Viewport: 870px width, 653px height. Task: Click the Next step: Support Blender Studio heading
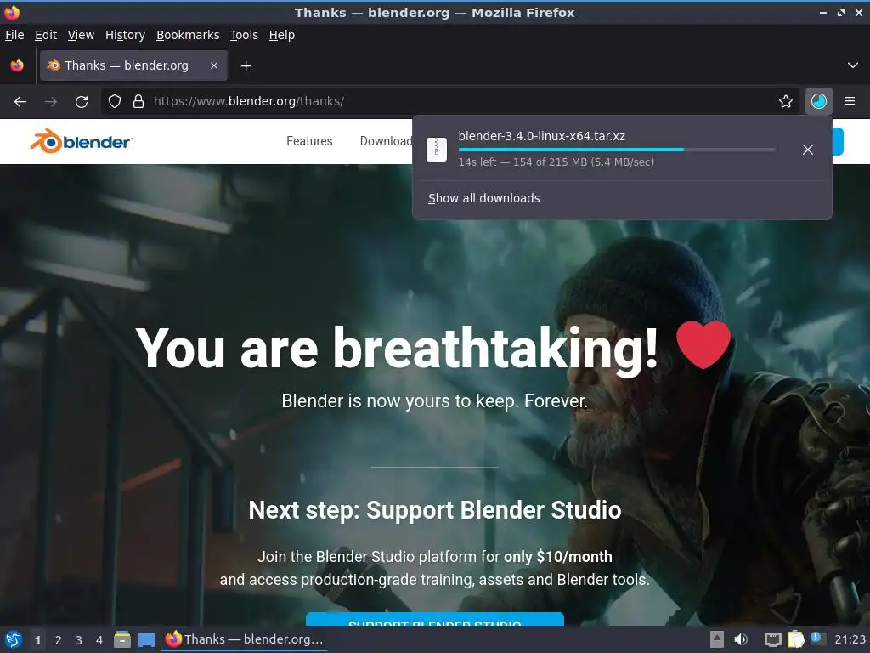coord(435,510)
